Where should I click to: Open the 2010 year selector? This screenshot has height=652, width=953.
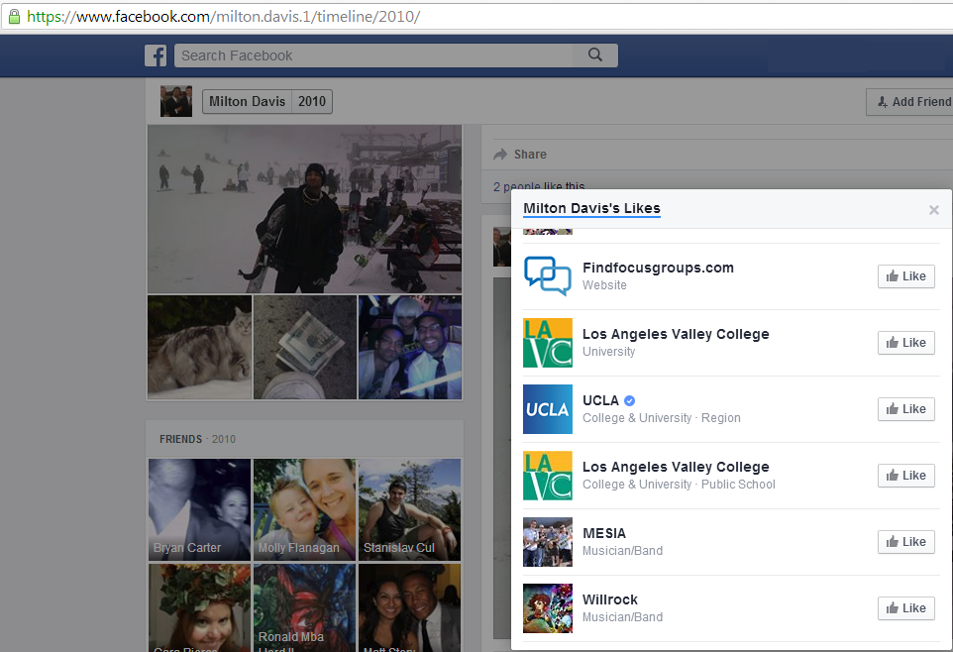(312, 102)
